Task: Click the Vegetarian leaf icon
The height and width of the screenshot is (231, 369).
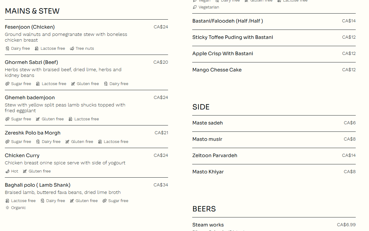Action: tap(195, 7)
